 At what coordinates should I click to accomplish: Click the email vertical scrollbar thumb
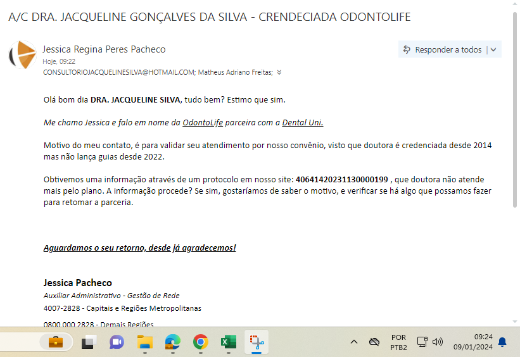coord(515,110)
